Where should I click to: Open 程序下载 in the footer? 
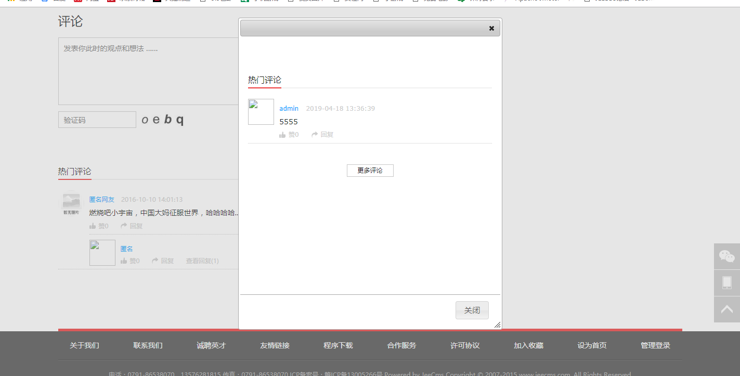pyautogui.click(x=339, y=345)
